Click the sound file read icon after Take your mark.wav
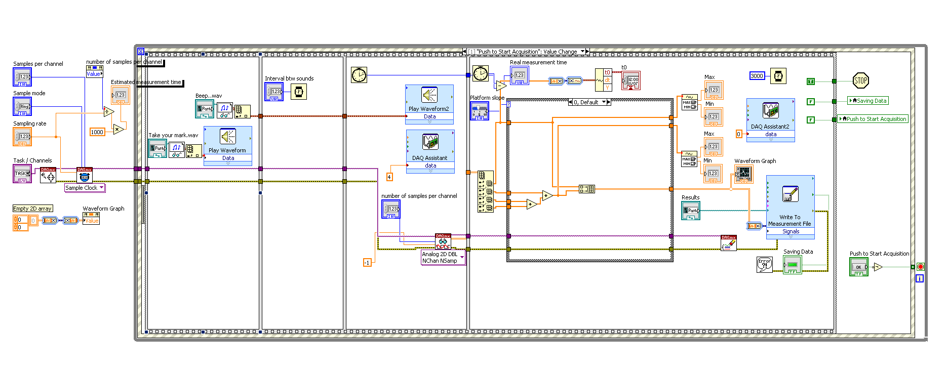Screen dimensions: 947x370 (x=176, y=149)
